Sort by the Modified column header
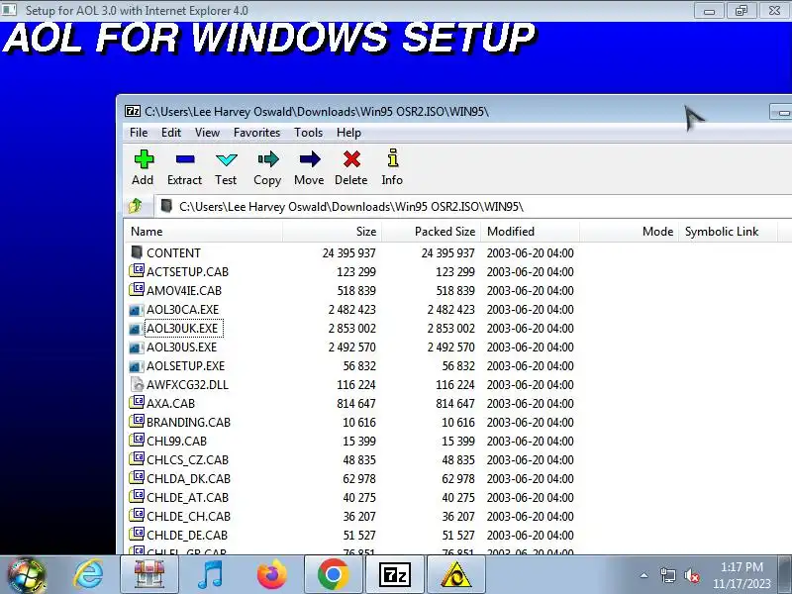Screen dimensions: 792x594 pos(530,232)
